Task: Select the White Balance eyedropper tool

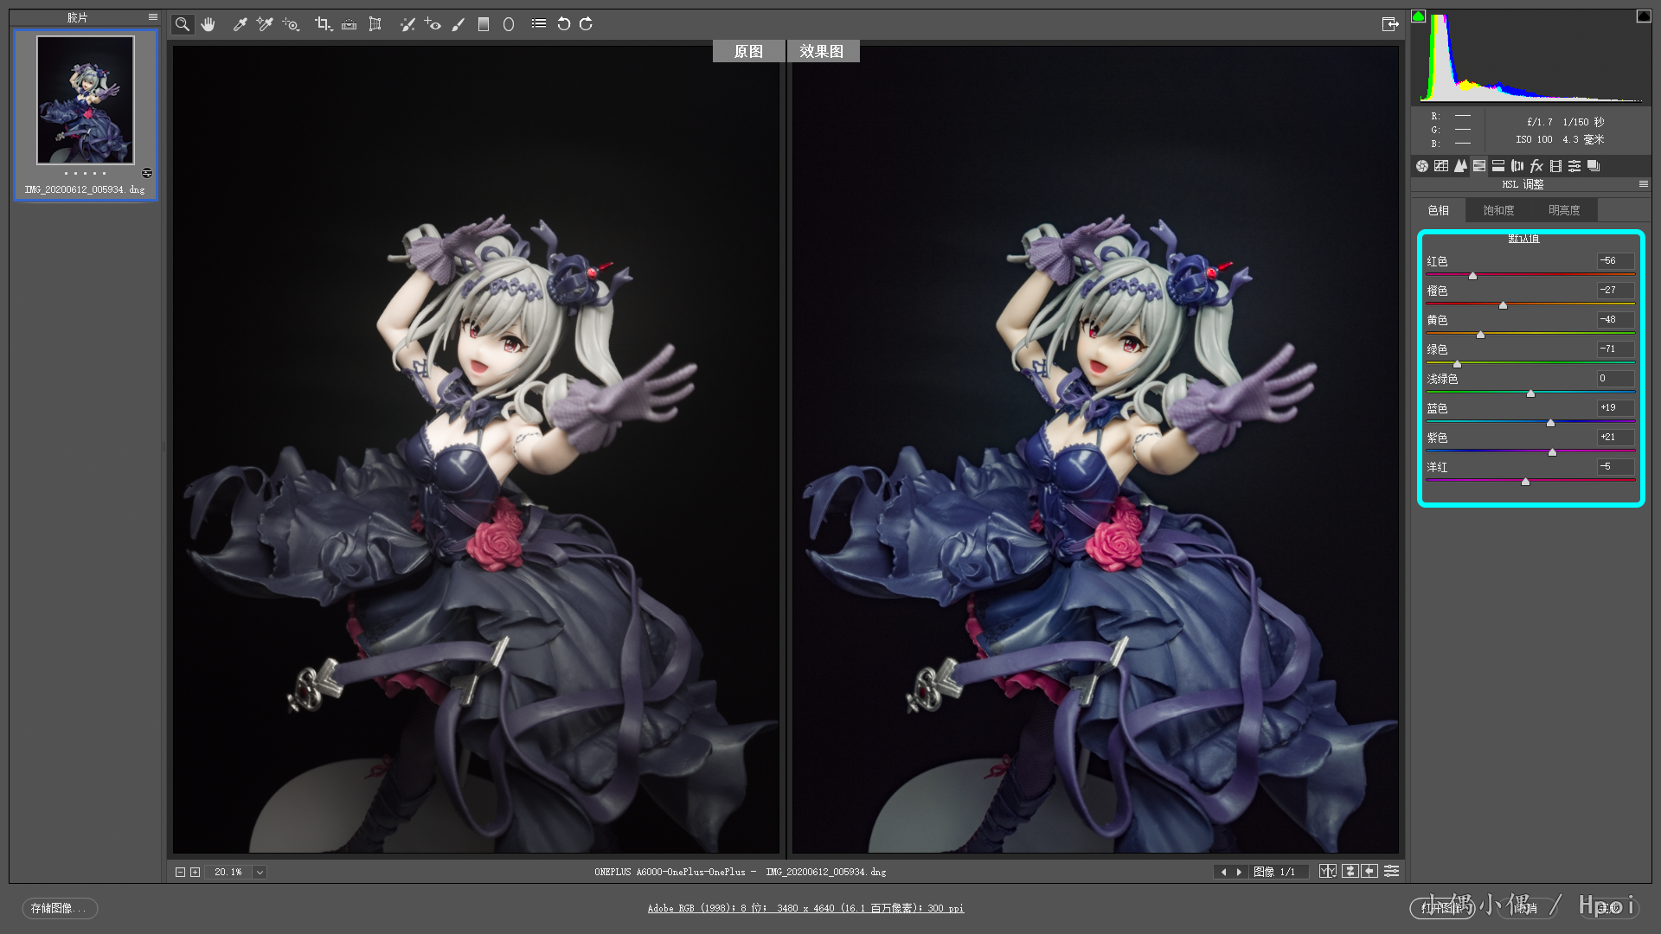Action: (240, 24)
